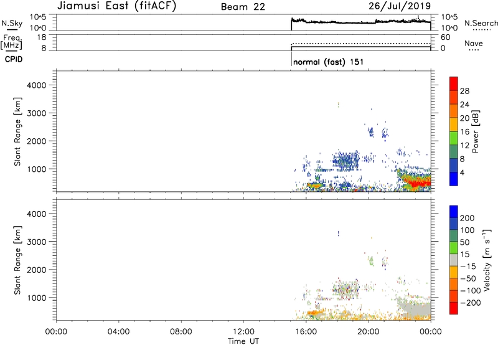Click the 'Time UT' axis label
498x345 pixels.
pyautogui.click(x=243, y=341)
